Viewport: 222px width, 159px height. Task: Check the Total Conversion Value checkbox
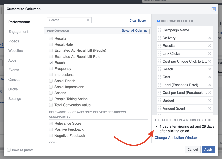(x=51, y=105)
